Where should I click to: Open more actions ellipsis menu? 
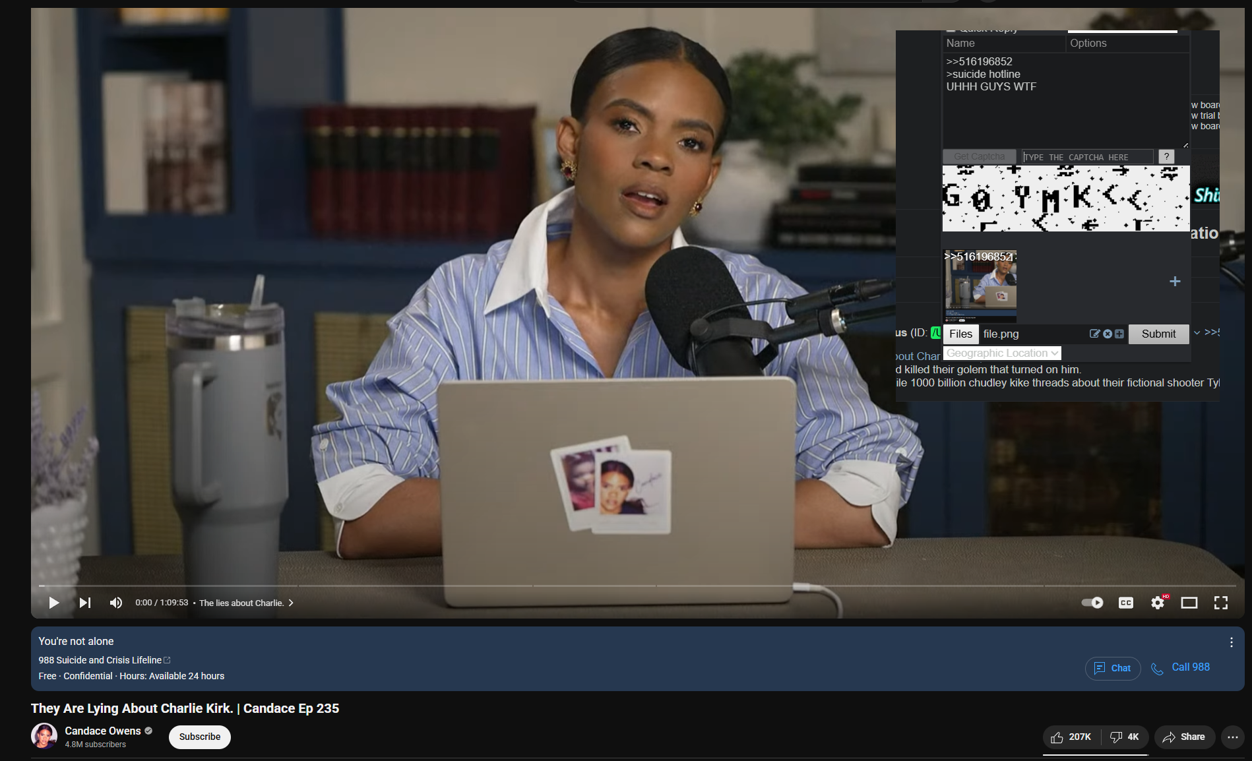click(x=1233, y=737)
